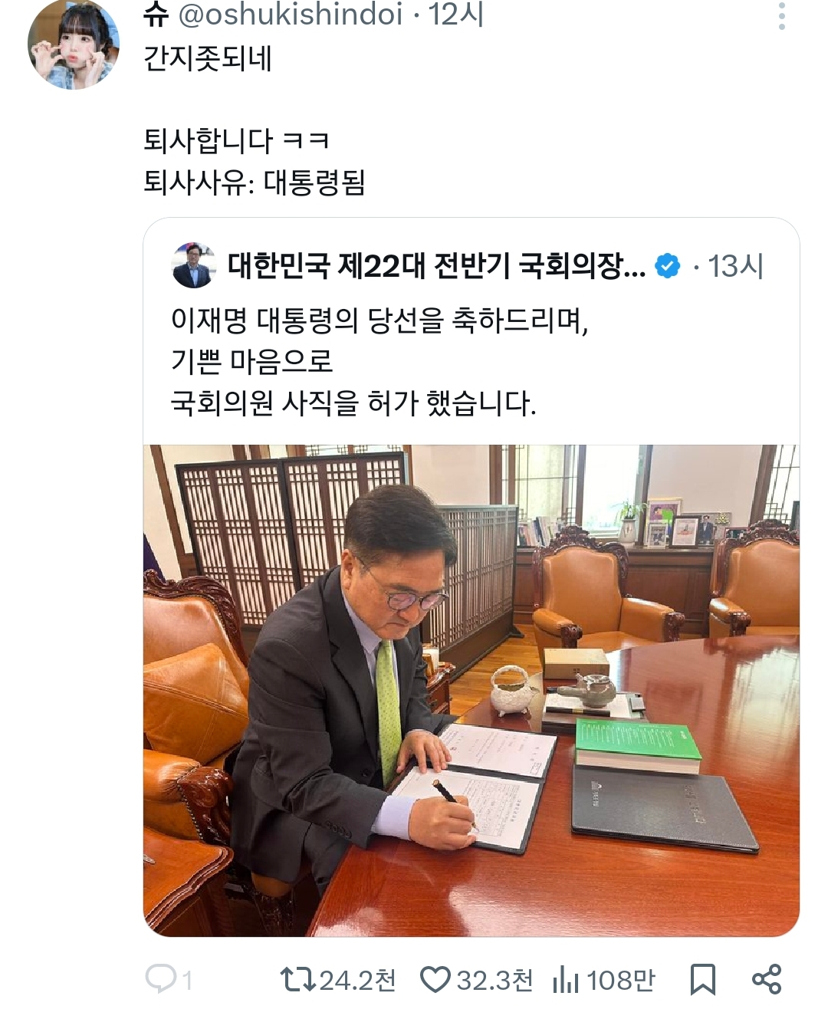
Task: Bookmark this tweet
Action: (702, 979)
